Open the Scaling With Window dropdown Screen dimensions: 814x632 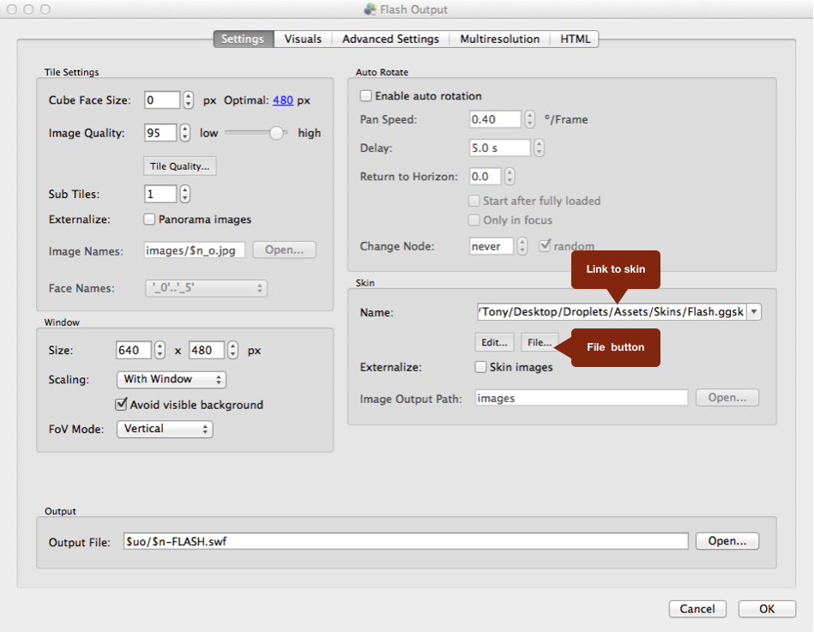(x=172, y=379)
